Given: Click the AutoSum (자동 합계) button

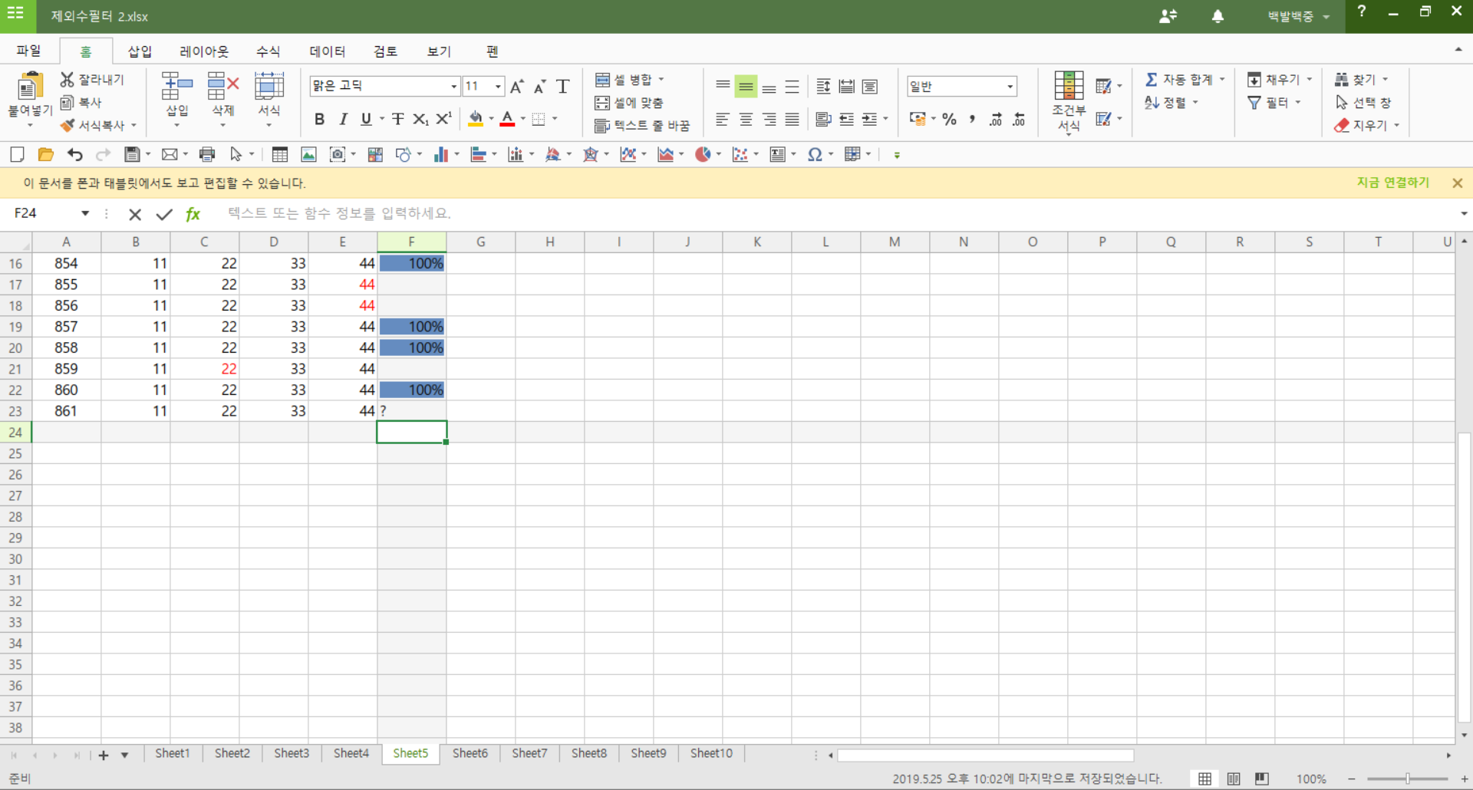Looking at the screenshot, I should coord(1178,80).
